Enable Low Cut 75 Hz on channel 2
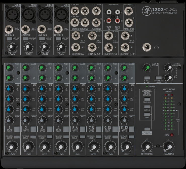Screen dimensions: 186x169 pyautogui.click(x=25, y=39)
